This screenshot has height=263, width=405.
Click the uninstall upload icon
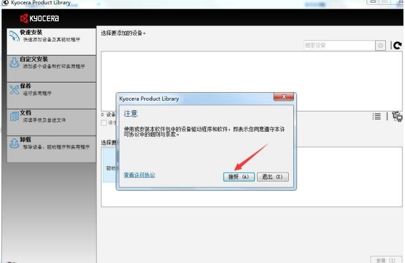[14, 143]
